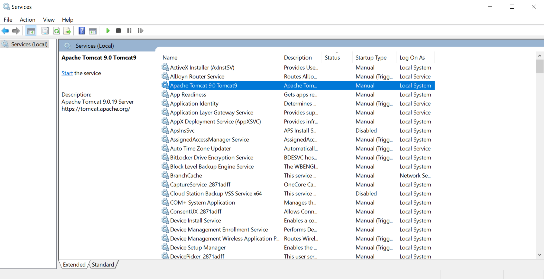Toggle Show/Hide Action Pane icon
Image resolution: width=544 pixels, height=279 pixels.
pyautogui.click(x=93, y=31)
